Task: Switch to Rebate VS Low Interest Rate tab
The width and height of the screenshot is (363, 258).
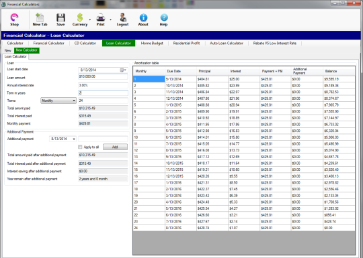Action: (x=274, y=43)
